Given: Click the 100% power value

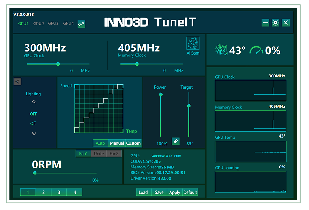Looking at the screenshot, I should (x=162, y=144).
